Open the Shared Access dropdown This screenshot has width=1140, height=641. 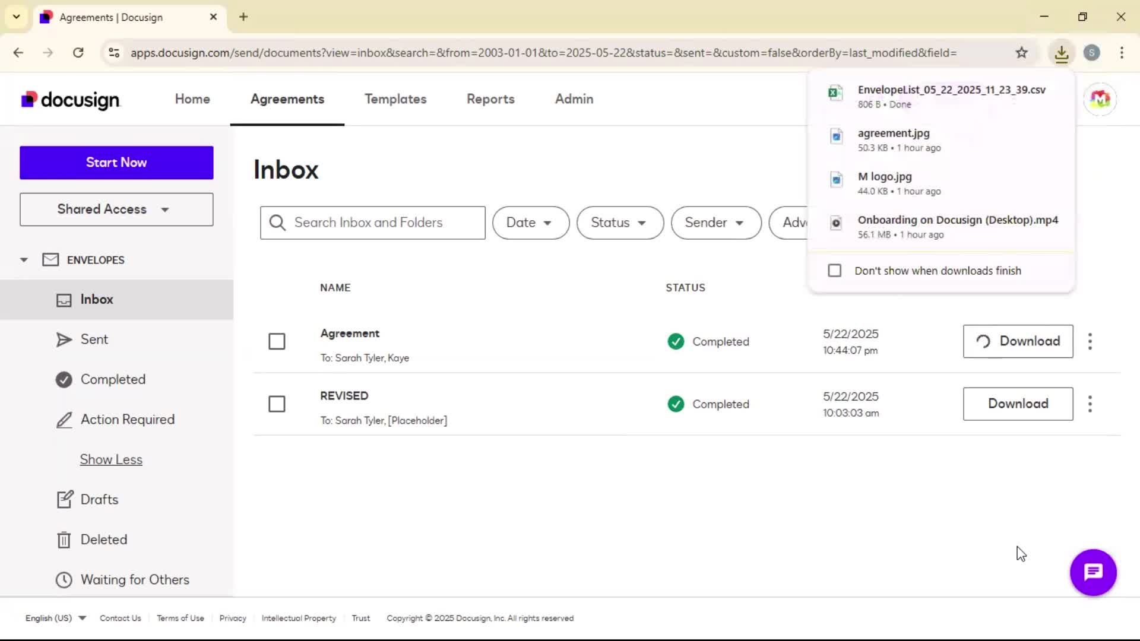[x=116, y=210]
